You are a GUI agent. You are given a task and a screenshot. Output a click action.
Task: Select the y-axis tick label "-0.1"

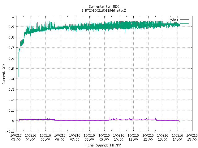tap(11, 131)
